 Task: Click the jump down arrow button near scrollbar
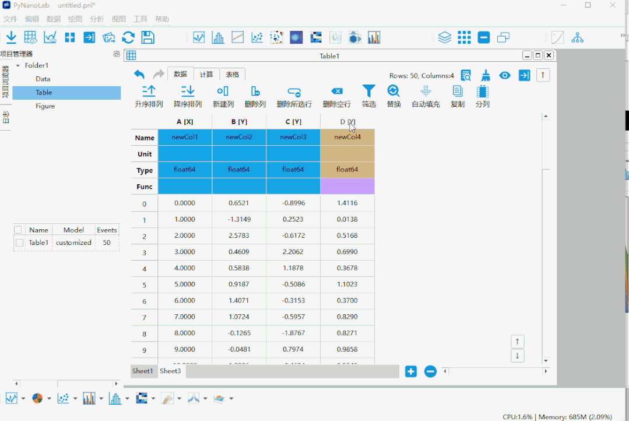click(518, 356)
